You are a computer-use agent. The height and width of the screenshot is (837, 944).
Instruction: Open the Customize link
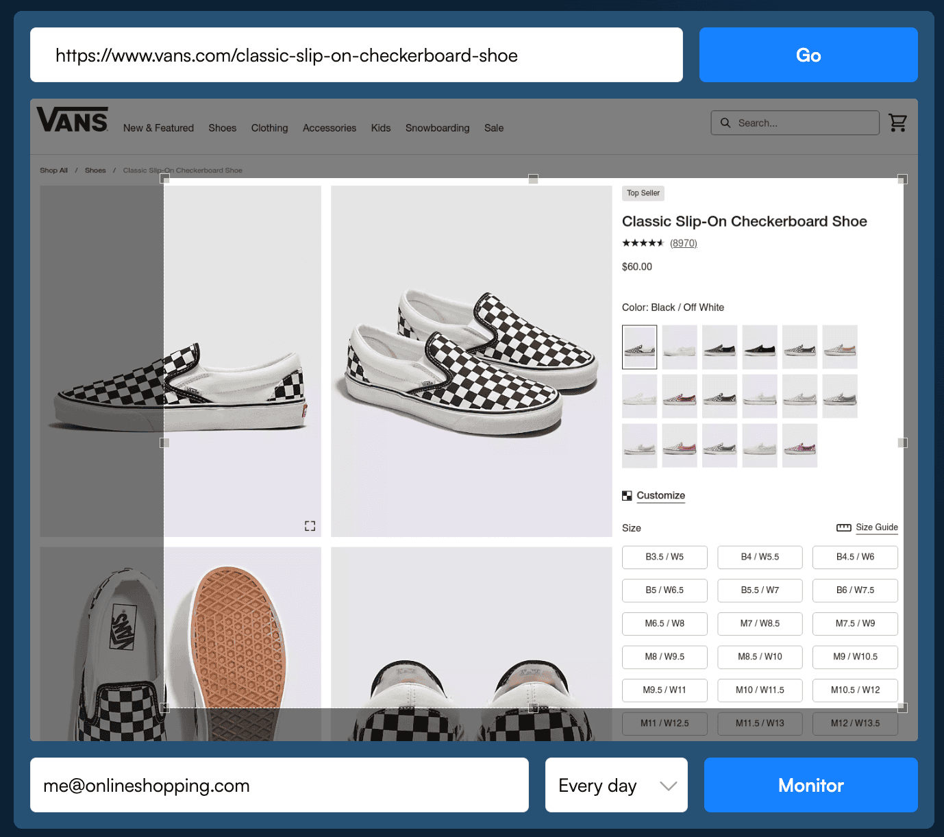[x=660, y=495]
